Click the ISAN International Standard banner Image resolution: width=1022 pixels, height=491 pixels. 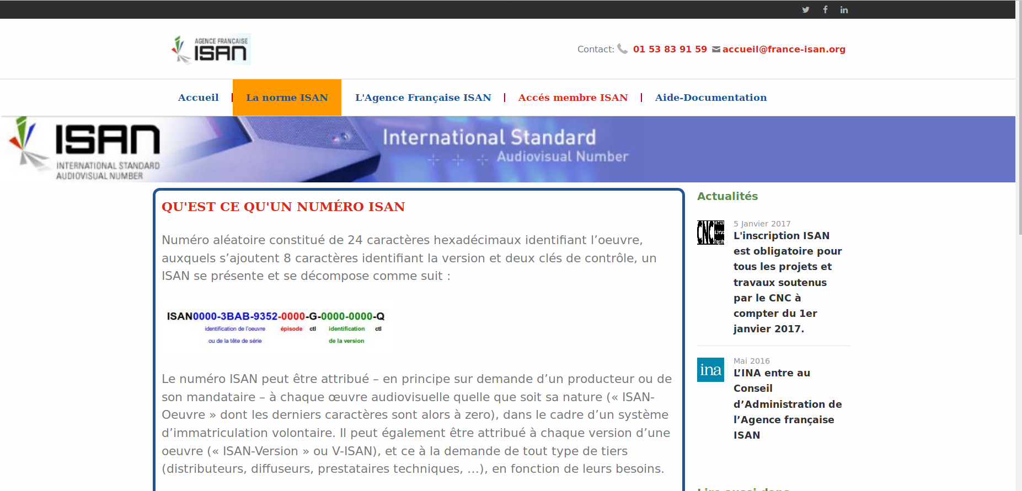[x=507, y=149]
